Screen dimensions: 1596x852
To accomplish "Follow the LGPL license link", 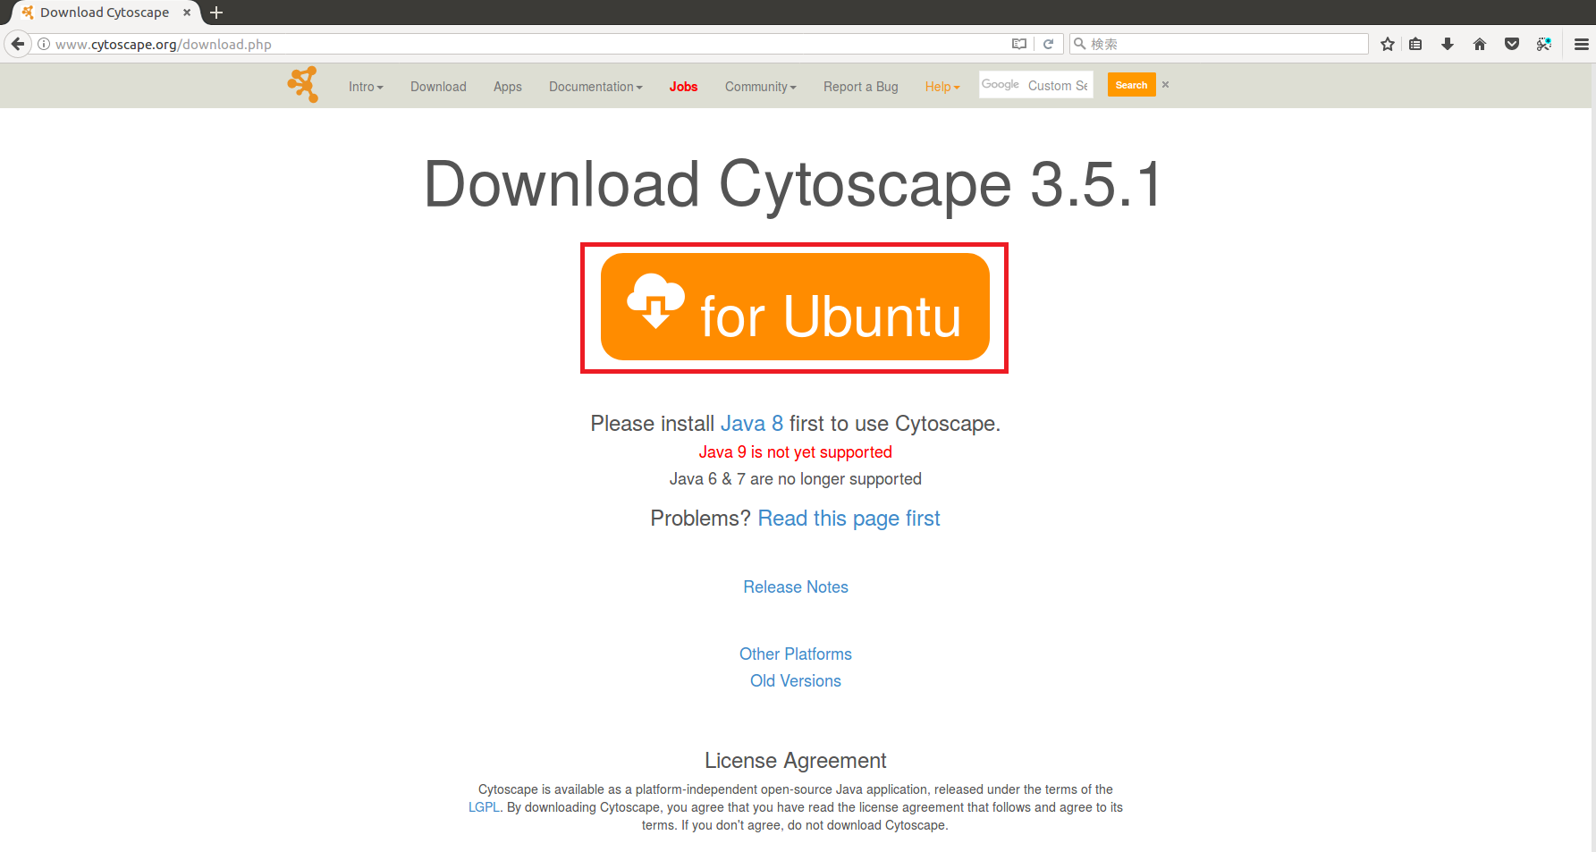I will tap(484, 807).
